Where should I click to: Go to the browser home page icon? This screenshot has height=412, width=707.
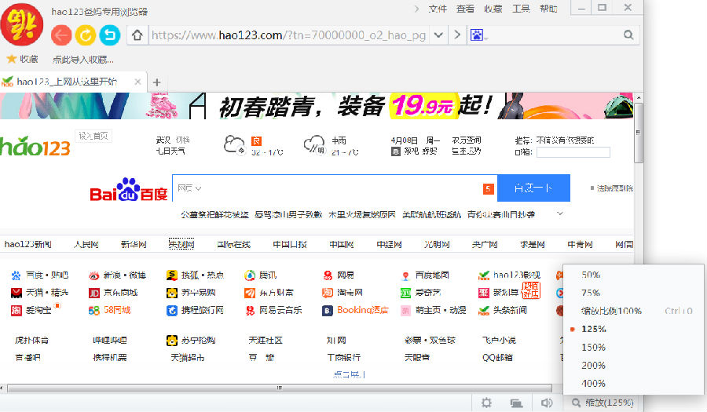pyautogui.click(x=137, y=35)
